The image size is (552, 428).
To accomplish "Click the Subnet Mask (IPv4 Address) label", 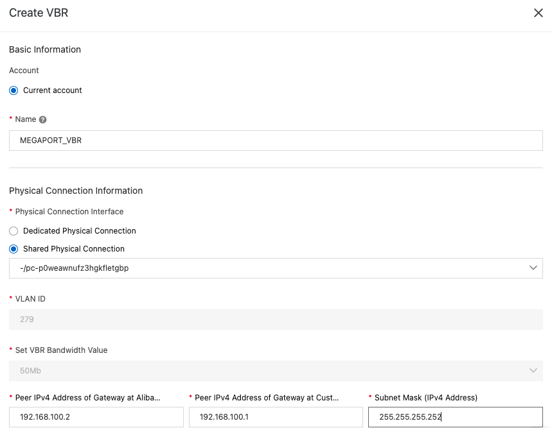I will pos(425,398).
